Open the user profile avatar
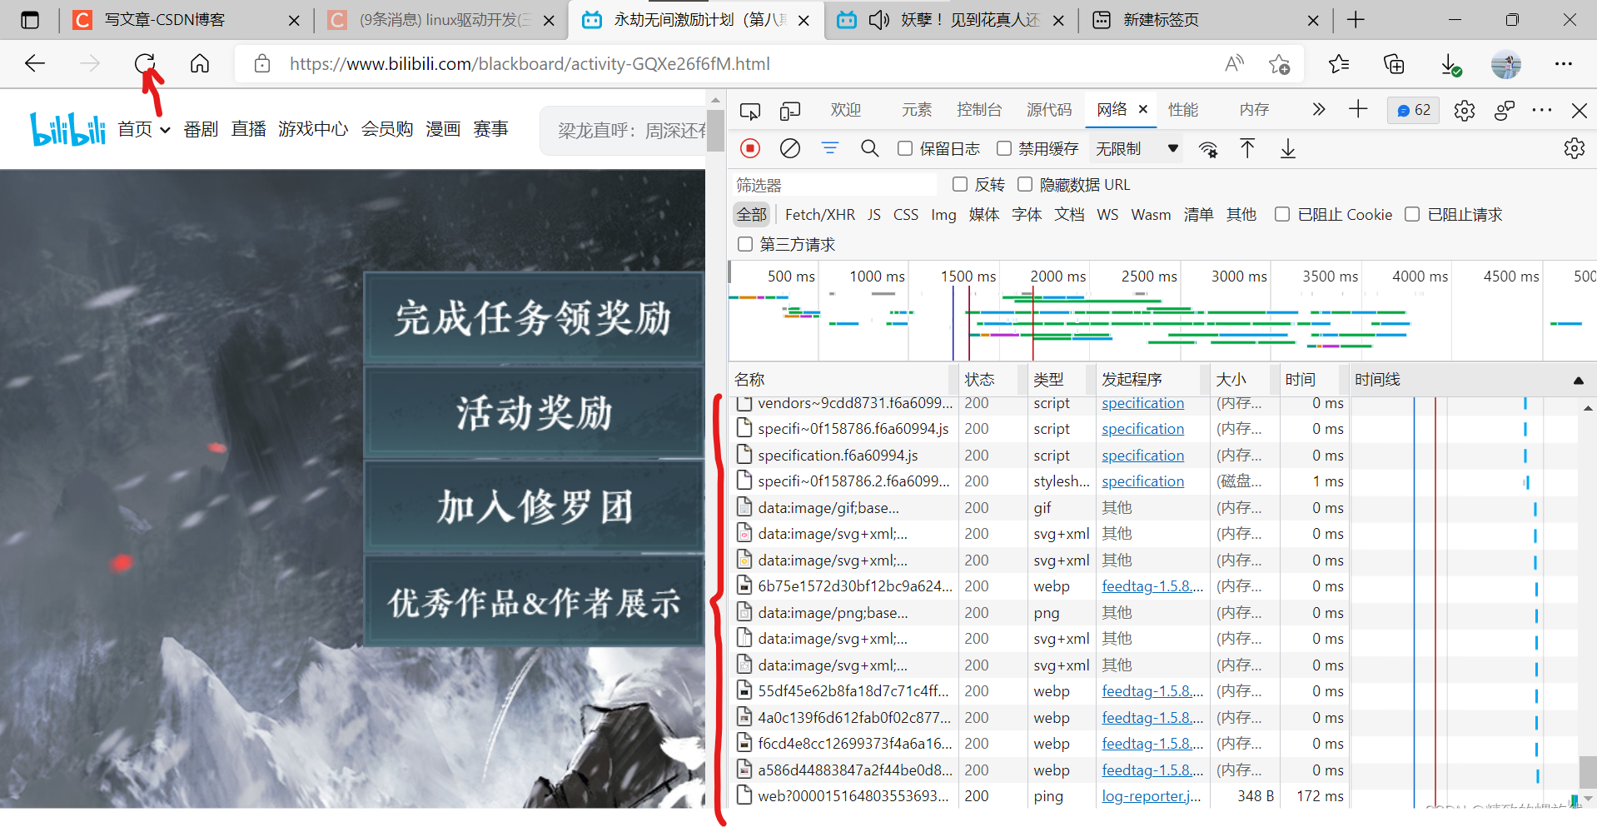Image resolution: width=1597 pixels, height=827 pixels. click(1505, 63)
